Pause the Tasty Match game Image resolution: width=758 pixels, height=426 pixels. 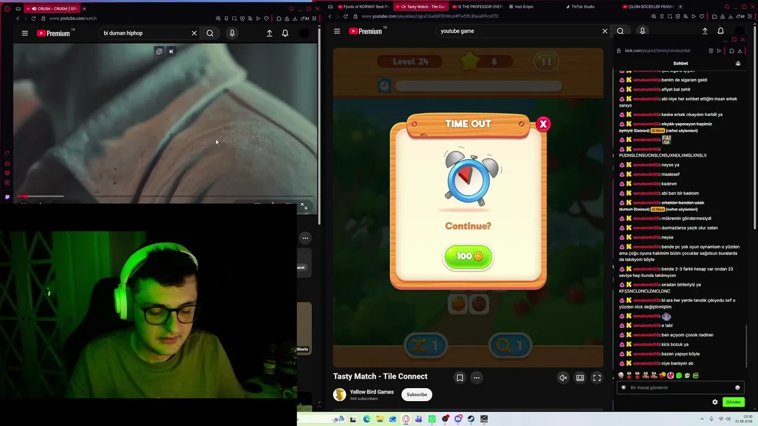[x=546, y=61]
